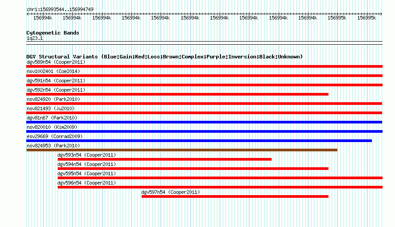The height and width of the screenshot is (227, 395).
Task: Open esv29669 (Conrad2009) label
Action: coord(55,136)
